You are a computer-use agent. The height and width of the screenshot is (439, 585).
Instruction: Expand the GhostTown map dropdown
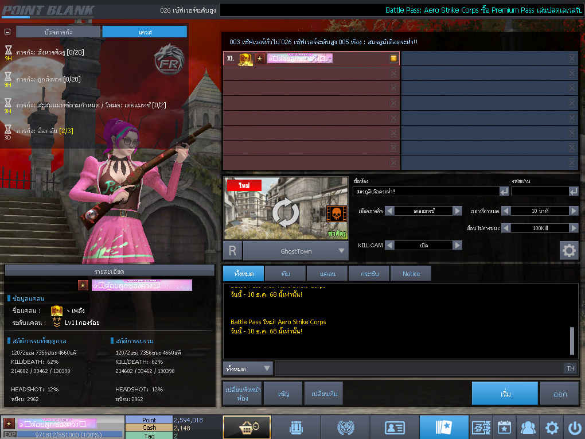point(342,251)
